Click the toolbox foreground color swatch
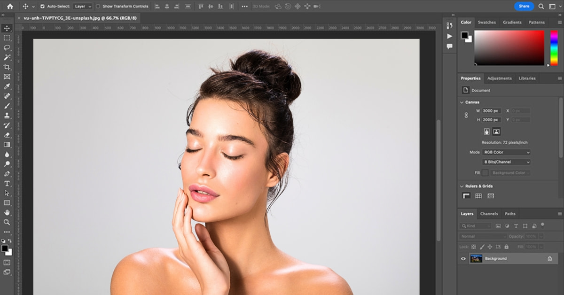Screen dimensions: 564x295 tap(4, 248)
